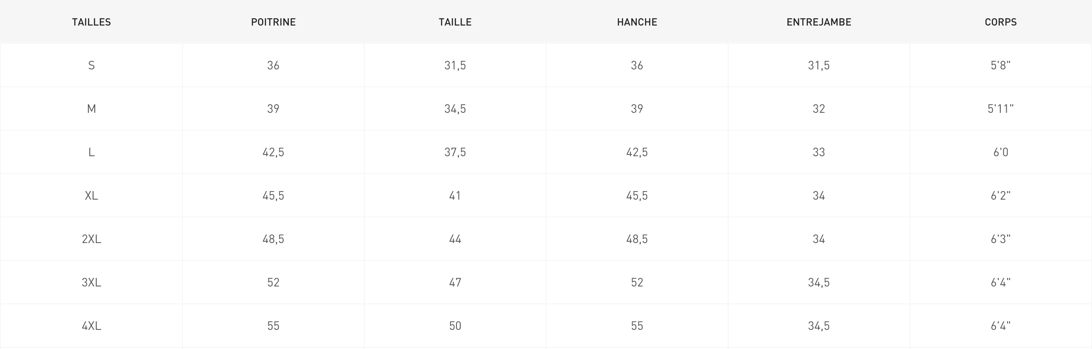The height and width of the screenshot is (349, 1092).
Task: Click the TAILLES column header
Action: pos(91,22)
